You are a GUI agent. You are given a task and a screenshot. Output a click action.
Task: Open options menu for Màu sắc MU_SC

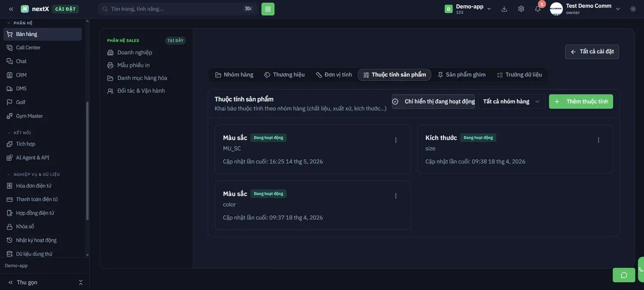pos(396,140)
